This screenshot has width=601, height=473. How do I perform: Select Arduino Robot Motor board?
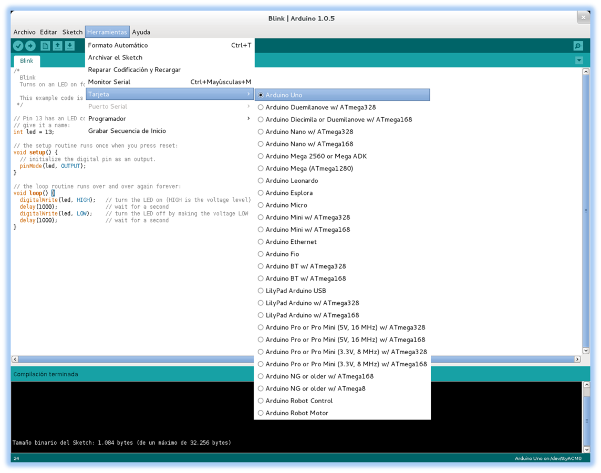point(343,413)
